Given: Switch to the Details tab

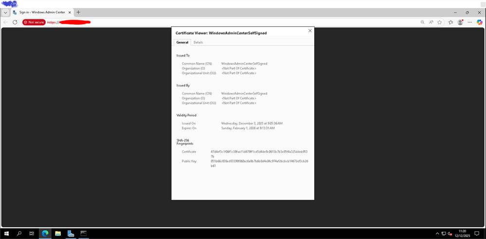Looking at the screenshot, I should coord(198,42).
